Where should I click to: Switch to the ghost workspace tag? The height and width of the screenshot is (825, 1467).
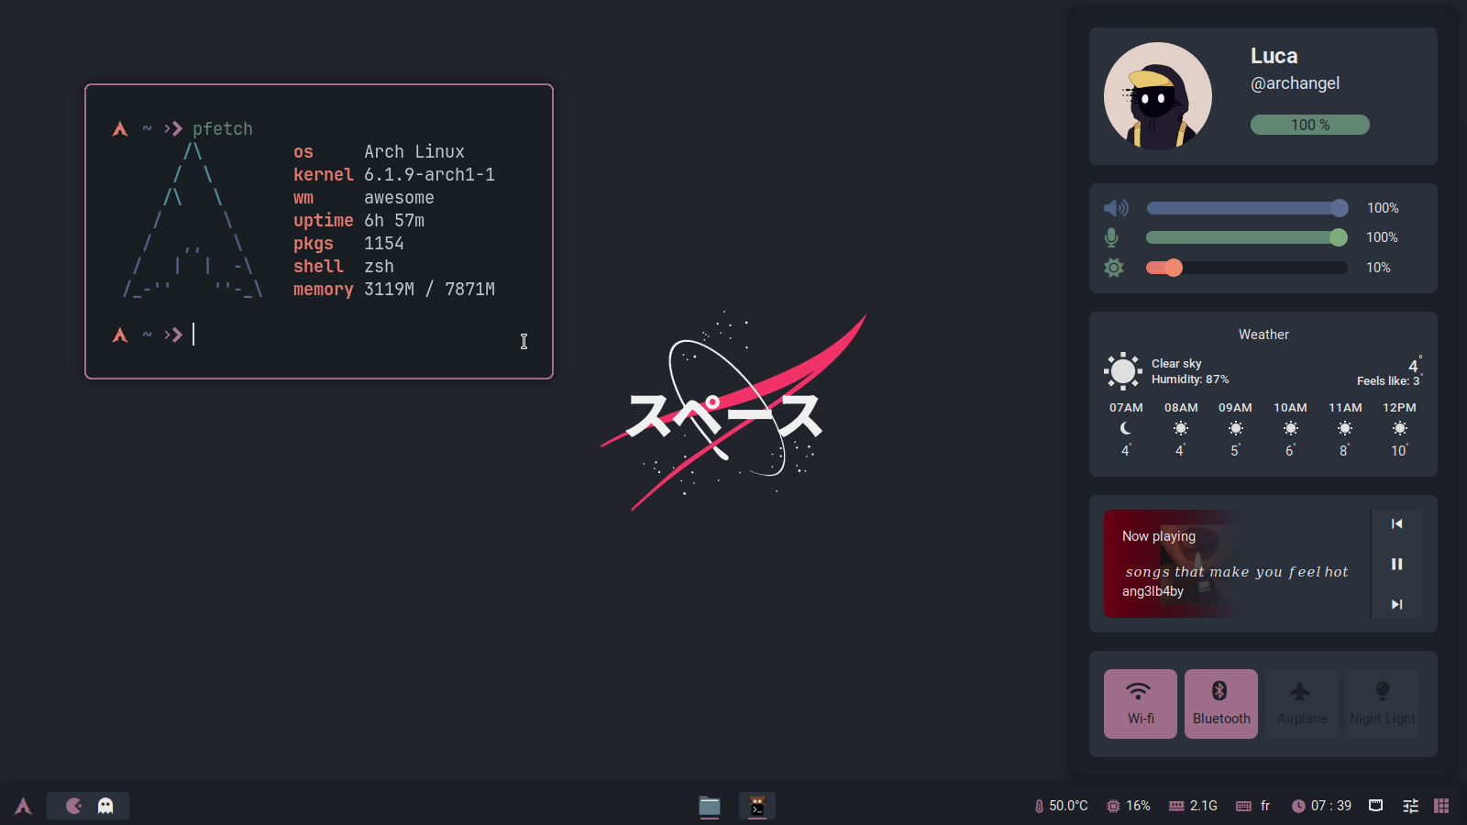(x=105, y=806)
